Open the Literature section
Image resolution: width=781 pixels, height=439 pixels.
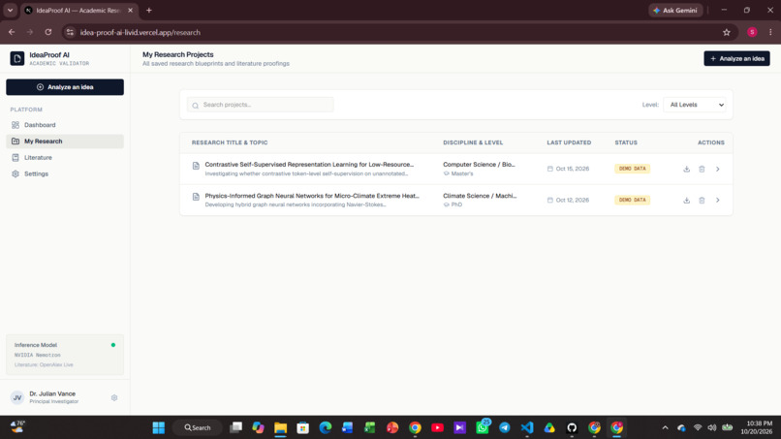65,157
